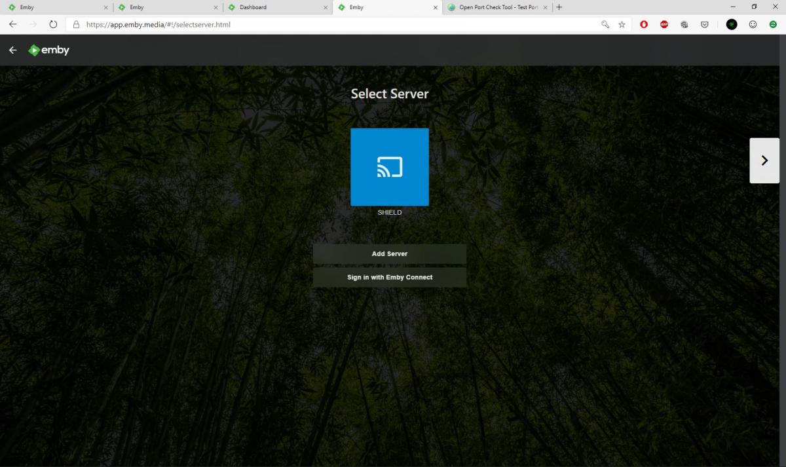The height and width of the screenshot is (467, 786).
Task: Open a new browser tab
Action: point(559,7)
